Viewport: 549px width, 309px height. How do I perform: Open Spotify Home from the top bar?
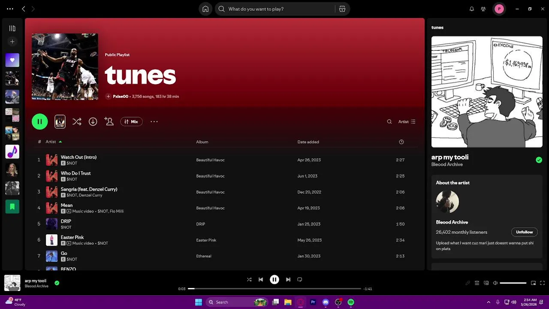pos(205,9)
